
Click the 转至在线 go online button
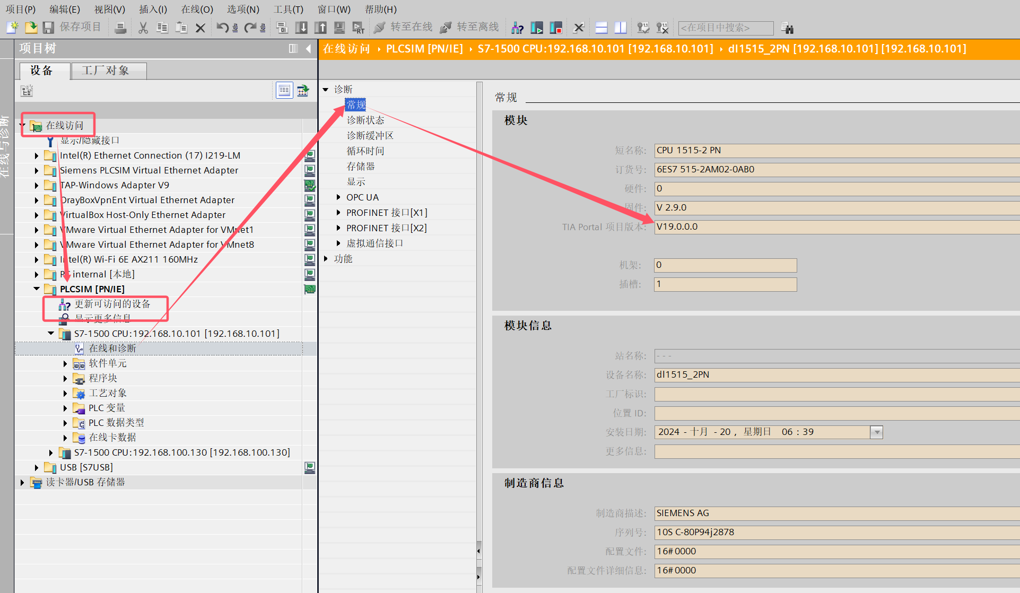click(403, 27)
